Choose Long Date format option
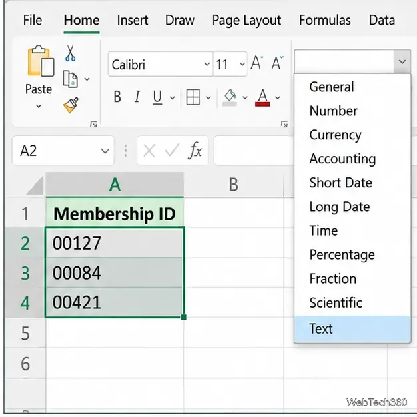The height and width of the screenshot is (417, 417). pos(352,207)
